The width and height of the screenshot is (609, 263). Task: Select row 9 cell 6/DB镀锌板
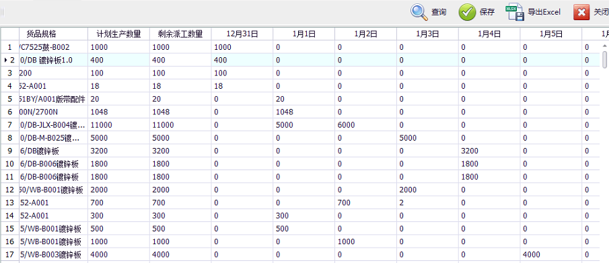[x=54, y=151]
